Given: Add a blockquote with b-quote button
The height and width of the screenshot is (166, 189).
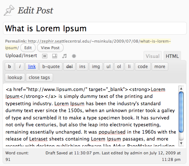Looking at the screenshot, I should click(x=51, y=67).
